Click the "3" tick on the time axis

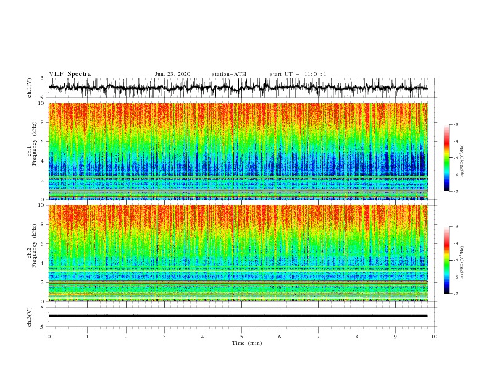164,337
